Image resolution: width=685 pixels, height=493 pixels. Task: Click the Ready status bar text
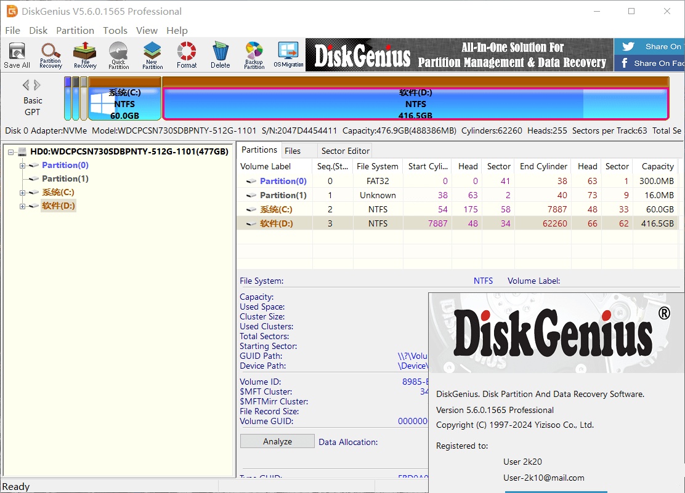16,486
